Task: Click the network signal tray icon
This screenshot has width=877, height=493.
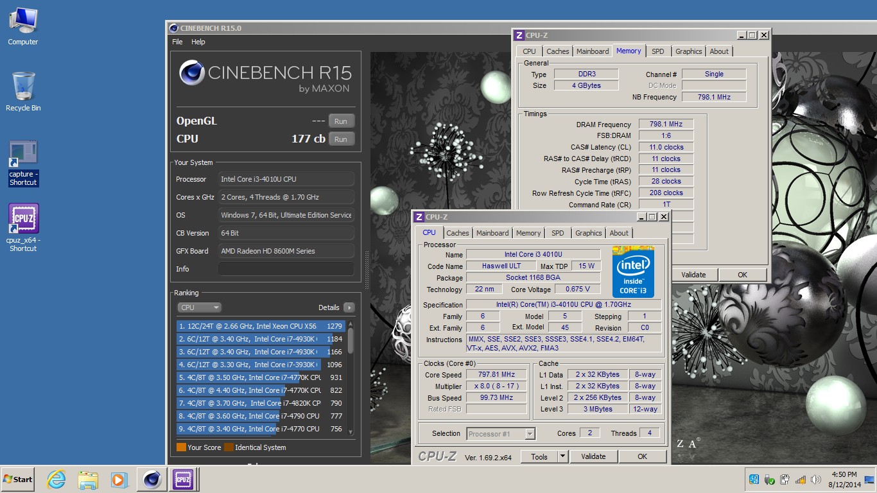Action: [x=801, y=480]
